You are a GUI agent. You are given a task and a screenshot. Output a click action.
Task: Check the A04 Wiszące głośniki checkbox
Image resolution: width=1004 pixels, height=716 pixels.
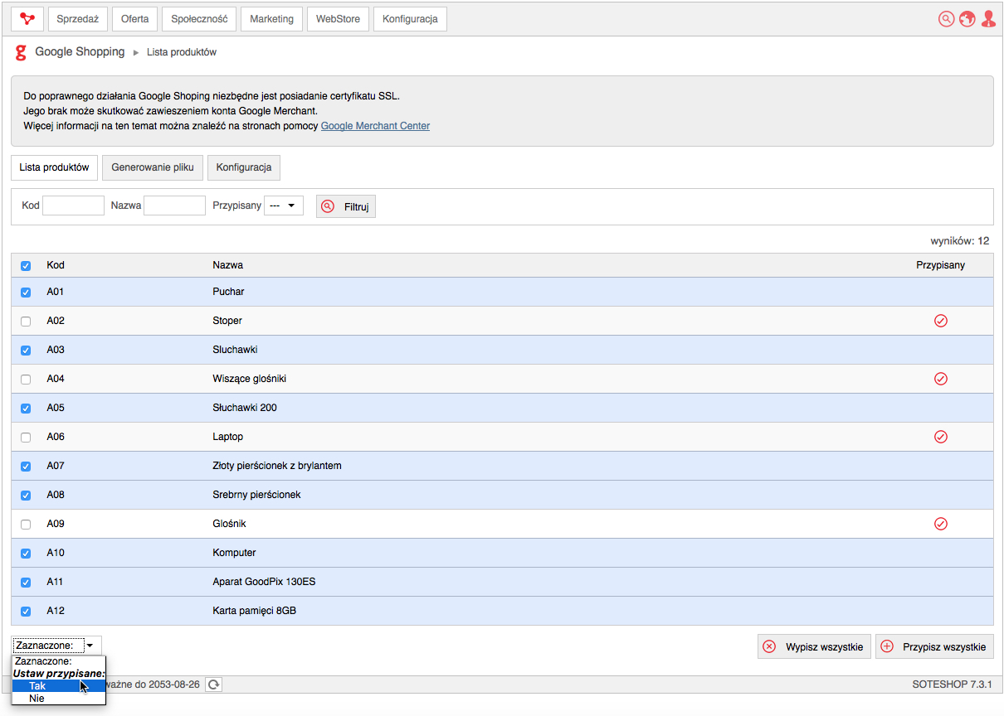pos(26,380)
